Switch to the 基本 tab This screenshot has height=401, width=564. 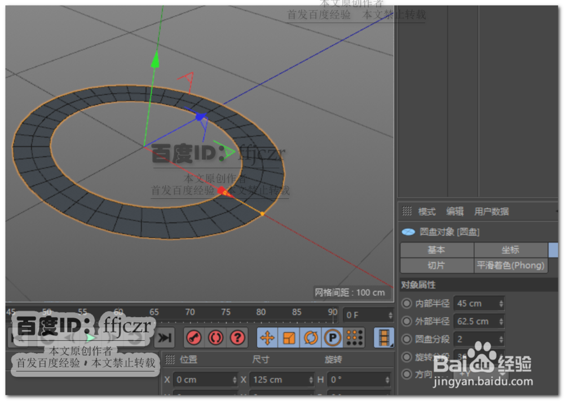[437, 249]
